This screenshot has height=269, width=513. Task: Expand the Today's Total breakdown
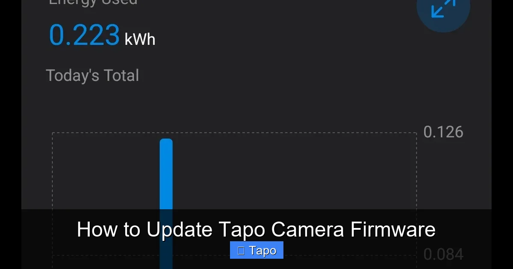point(92,75)
